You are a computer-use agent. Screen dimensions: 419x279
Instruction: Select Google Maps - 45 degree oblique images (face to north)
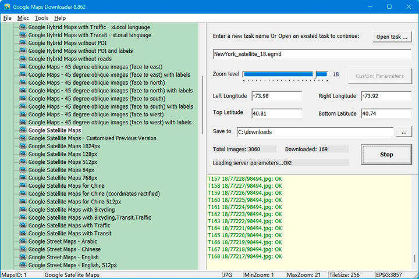pyautogui.click(x=97, y=83)
